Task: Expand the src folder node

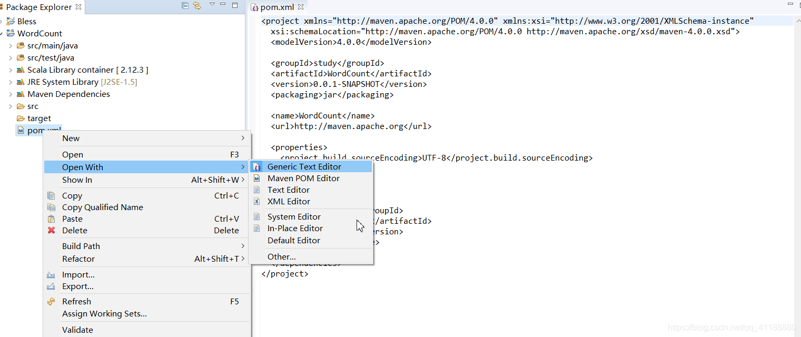Action: (x=11, y=106)
